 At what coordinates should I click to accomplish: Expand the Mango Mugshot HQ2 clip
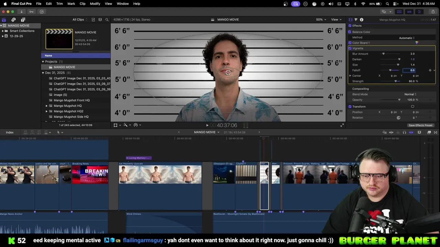(47, 111)
